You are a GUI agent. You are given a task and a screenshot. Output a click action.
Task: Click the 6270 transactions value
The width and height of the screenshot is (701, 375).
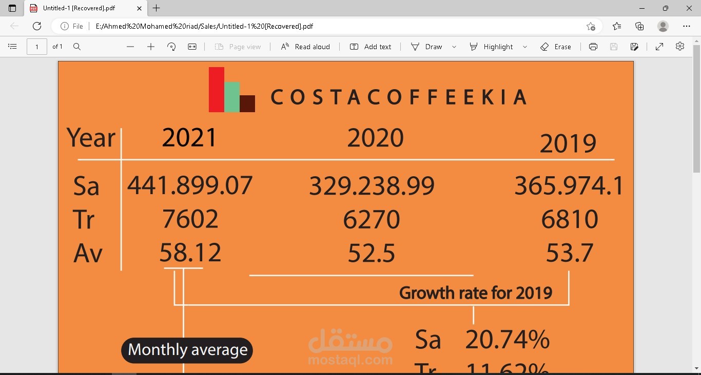[x=372, y=219]
